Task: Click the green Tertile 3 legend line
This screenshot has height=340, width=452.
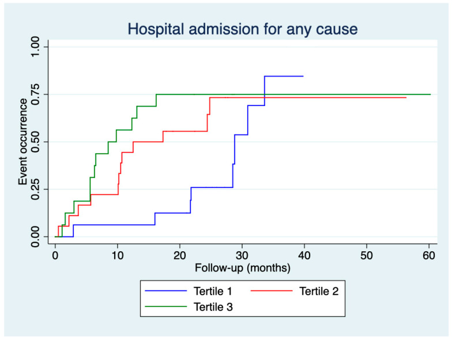Action: (166, 307)
